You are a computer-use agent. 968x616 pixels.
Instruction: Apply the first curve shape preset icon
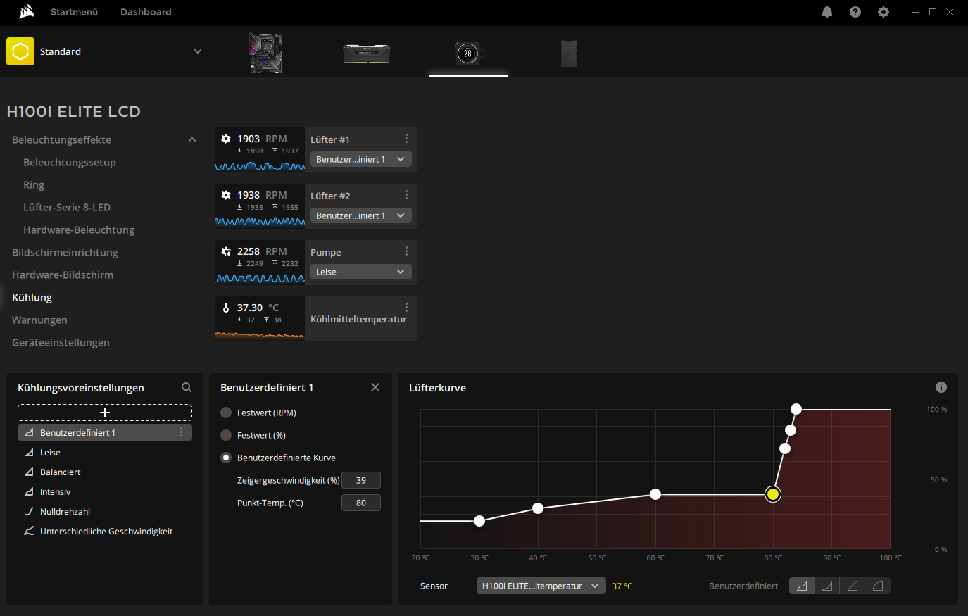(x=802, y=586)
